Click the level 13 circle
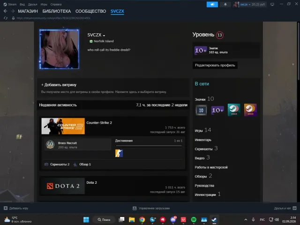Image resolution: width=300 pixels, height=225 pixels. 220,35
